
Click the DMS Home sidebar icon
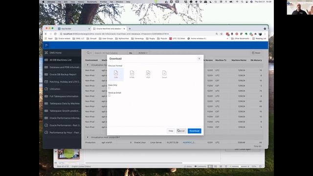click(46, 53)
